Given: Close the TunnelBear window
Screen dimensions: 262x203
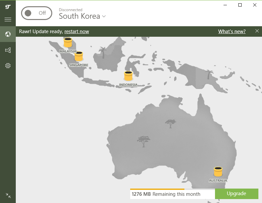Looking at the screenshot, I should point(255,5).
